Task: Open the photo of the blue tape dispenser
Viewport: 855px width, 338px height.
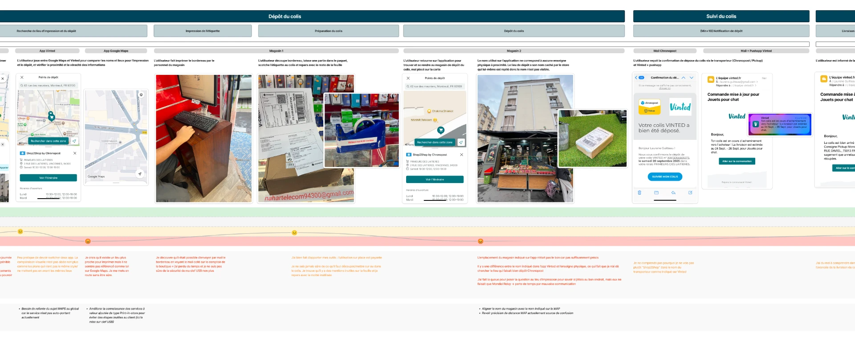Action: [x=362, y=130]
